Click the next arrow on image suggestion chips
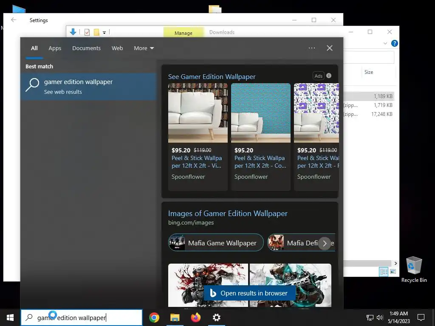 [325, 243]
